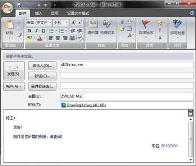The width and height of the screenshot is (196, 166).
Task: Click the recipient field with ABC@sina.com
Action: coord(127,65)
